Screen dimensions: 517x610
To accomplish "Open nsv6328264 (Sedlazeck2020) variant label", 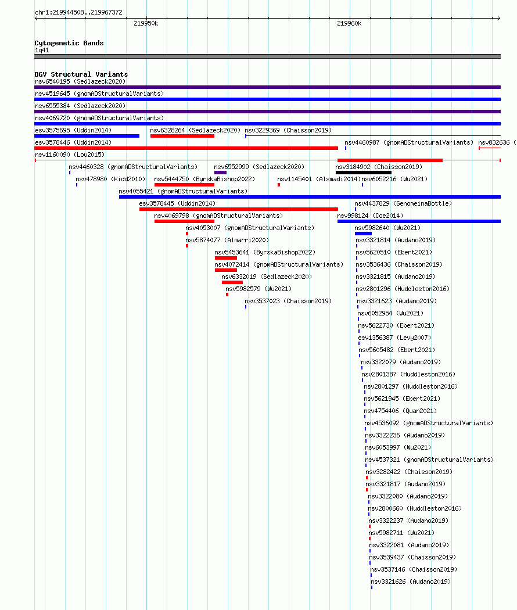I will pos(195,130).
